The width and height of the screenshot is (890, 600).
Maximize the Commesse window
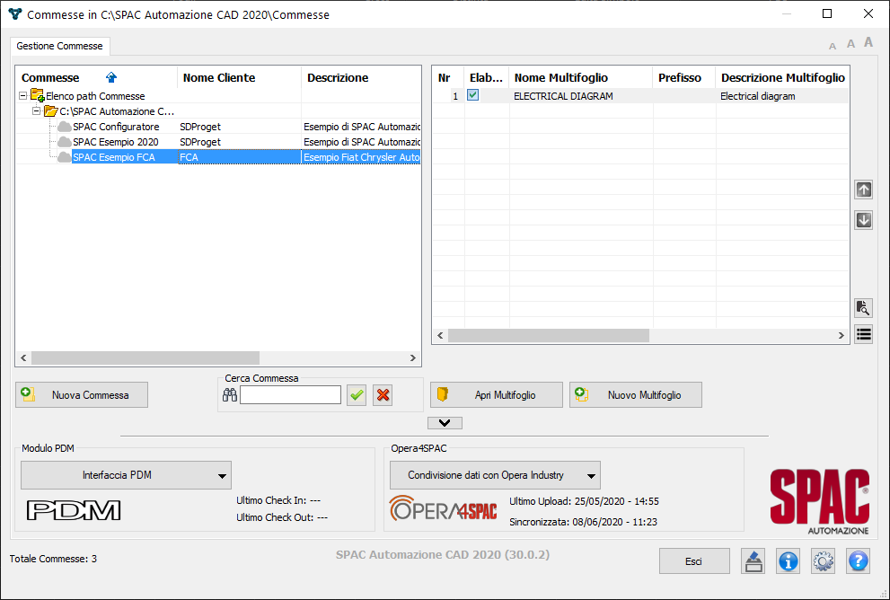tap(827, 13)
